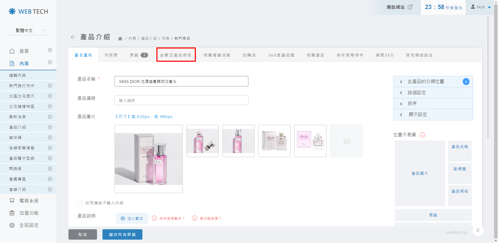This screenshot has height=243, width=498.
Task: Toggle 改用連結不輸入內容 checkbox
Action: pyautogui.click(x=80, y=203)
